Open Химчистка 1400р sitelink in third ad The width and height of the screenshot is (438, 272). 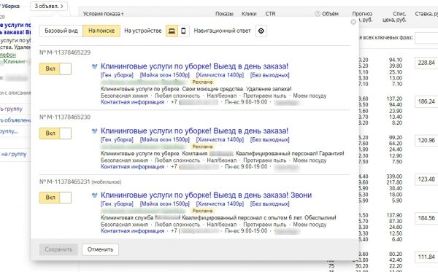[x=220, y=203]
